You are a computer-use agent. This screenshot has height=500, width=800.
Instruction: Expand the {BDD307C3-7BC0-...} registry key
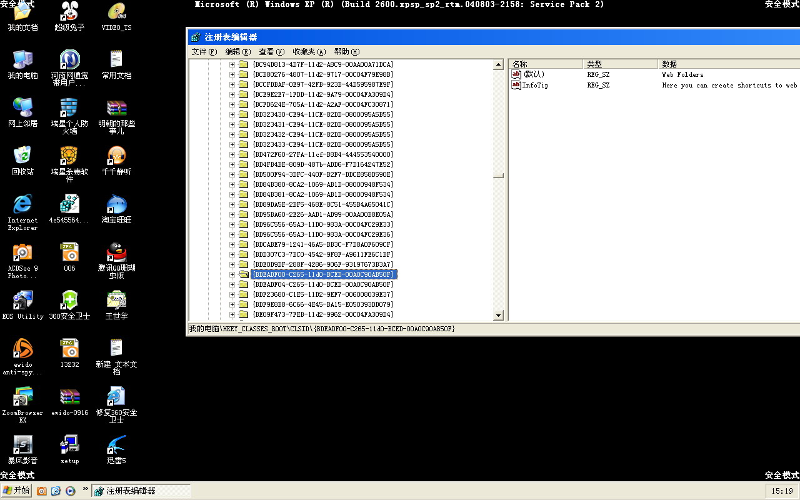[232, 254]
